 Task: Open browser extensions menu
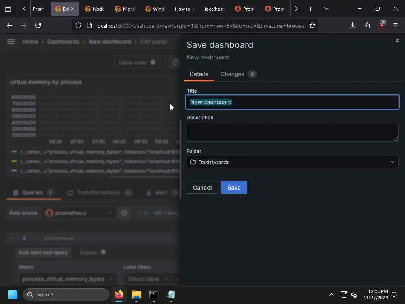click(x=367, y=25)
